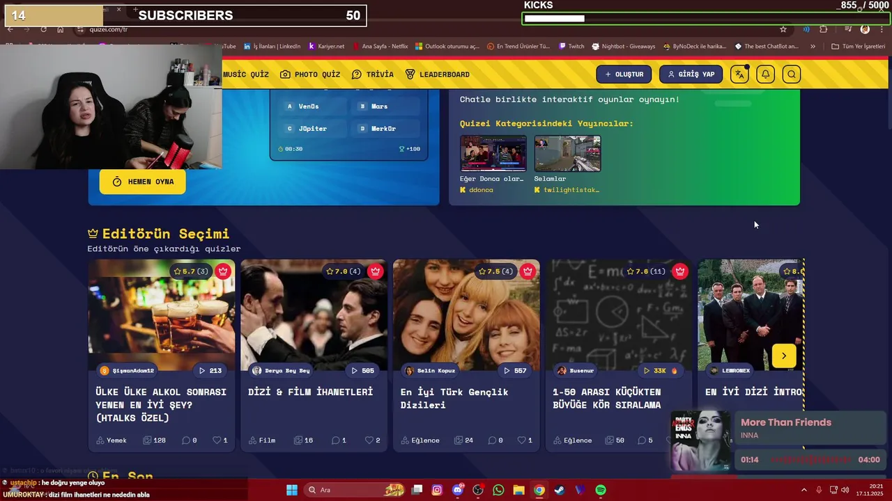Click the 33K plays count

point(660,371)
